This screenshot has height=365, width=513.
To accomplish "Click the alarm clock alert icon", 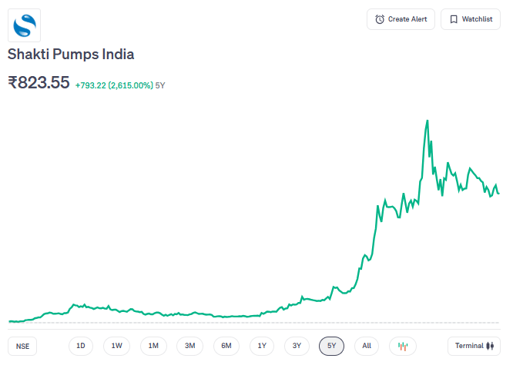I will pos(380,19).
